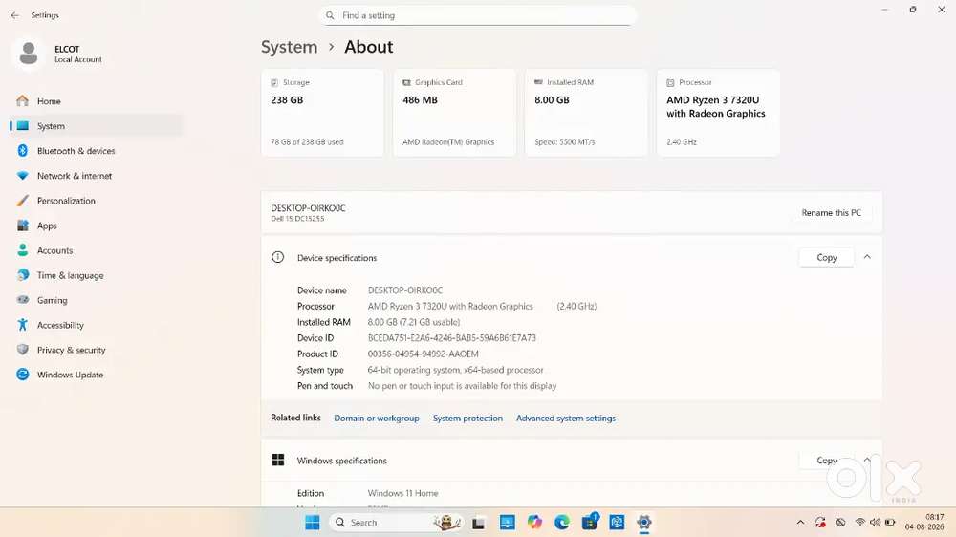Click the taskbar Search box
The height and width of the screenshot is (537, 956).
pos(397,523)
